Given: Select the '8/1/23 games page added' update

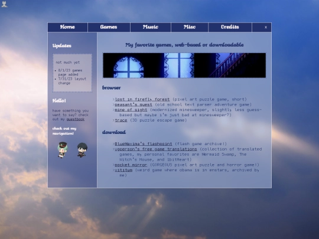Looking at the screenshot, I should click(70, 73).
